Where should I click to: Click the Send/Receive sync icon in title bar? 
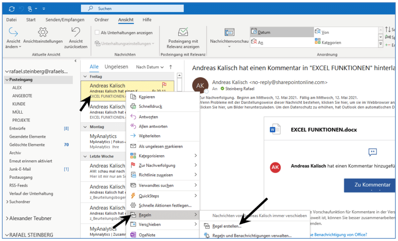pos(12,9)
